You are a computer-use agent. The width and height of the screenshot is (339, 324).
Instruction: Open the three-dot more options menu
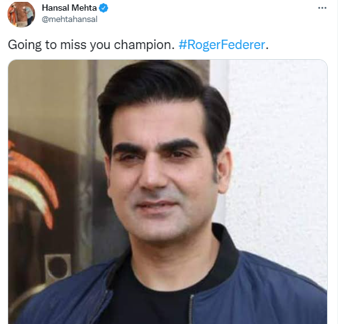[x=322, y=8]
